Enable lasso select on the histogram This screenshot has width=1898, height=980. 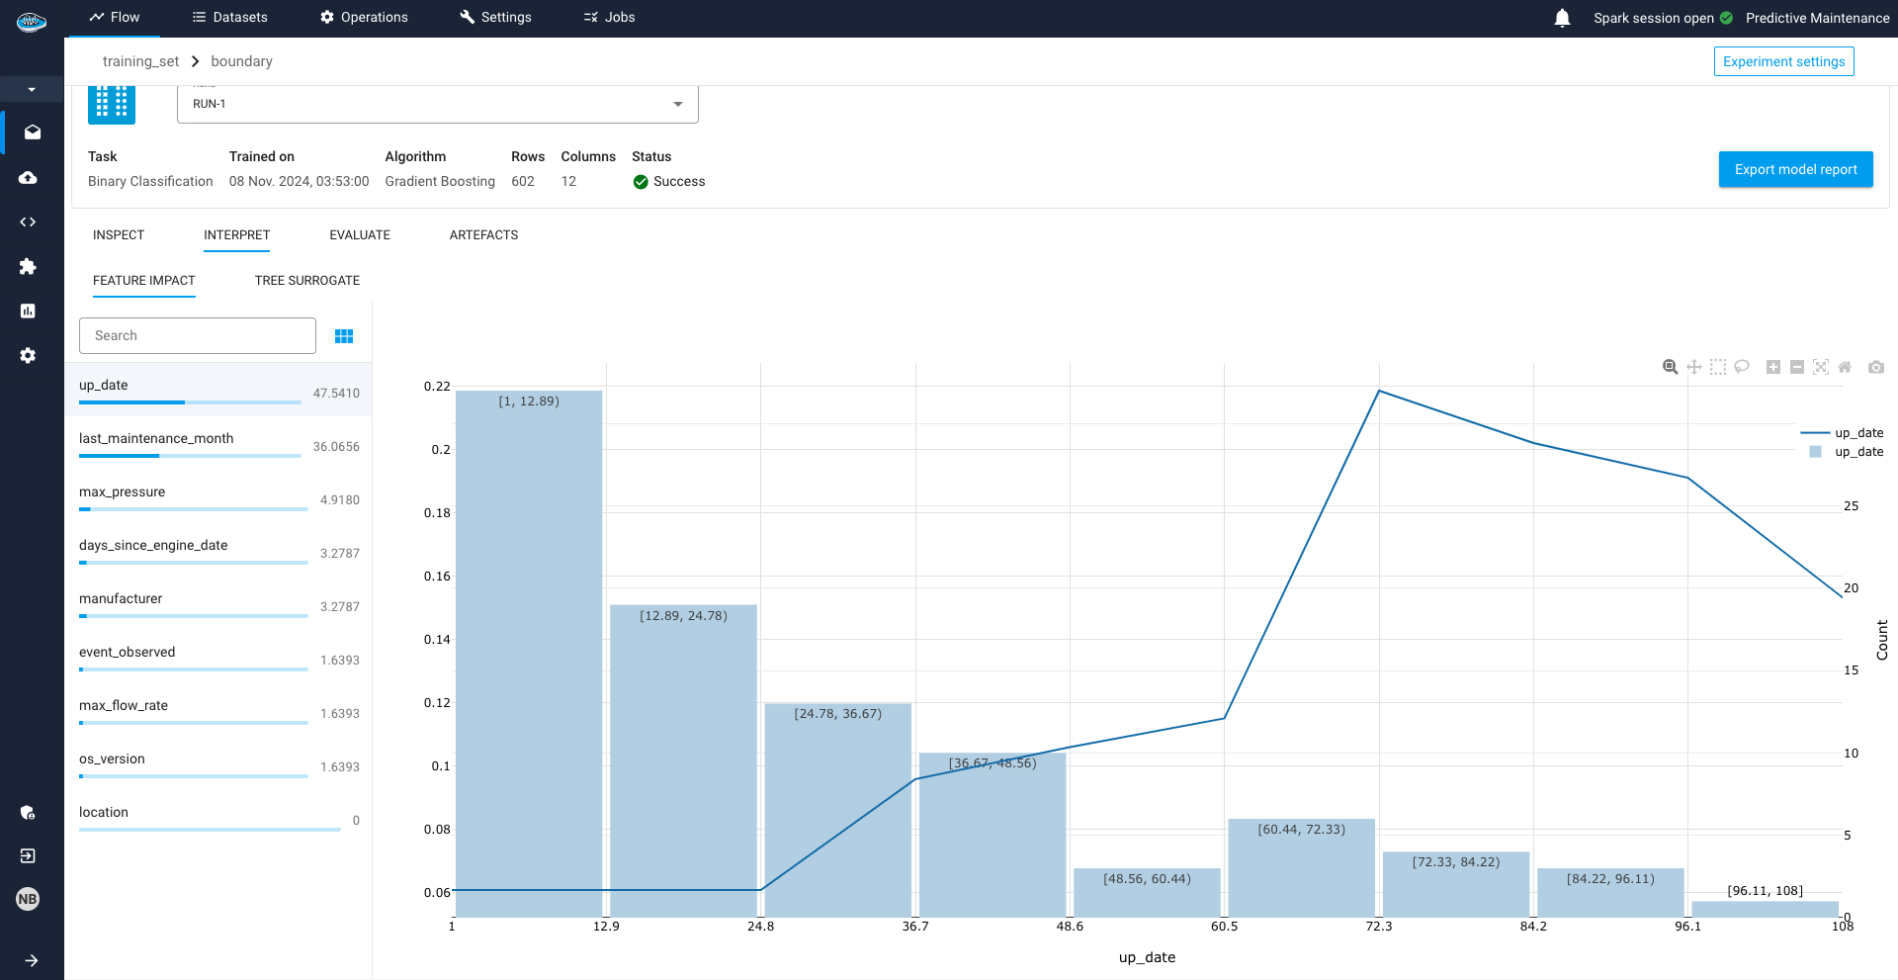(1741, 366)
